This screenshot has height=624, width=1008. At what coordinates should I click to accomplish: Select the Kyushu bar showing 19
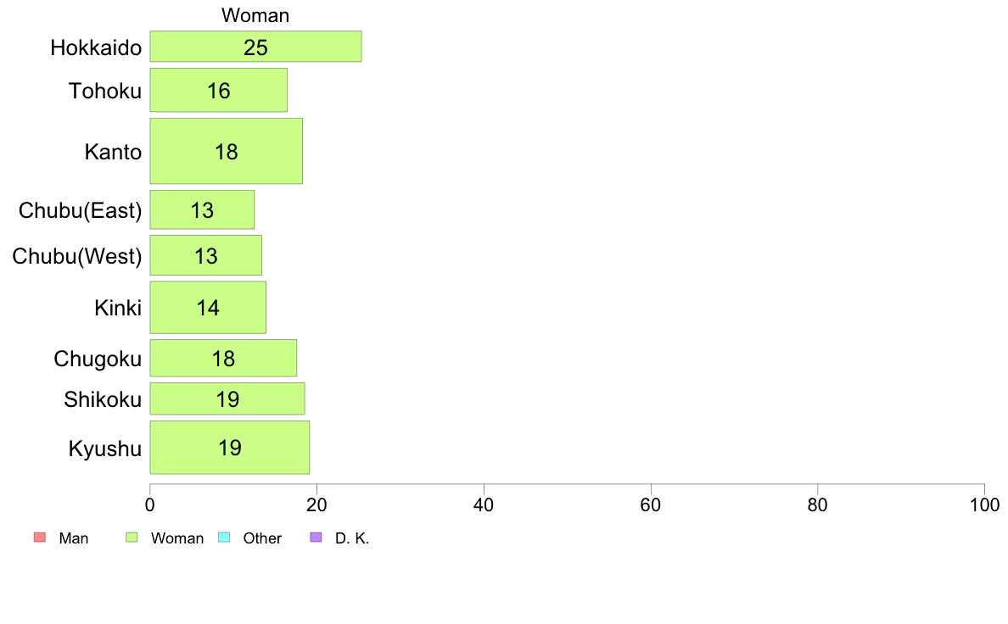pyautogui.click(x=230, y=448)
